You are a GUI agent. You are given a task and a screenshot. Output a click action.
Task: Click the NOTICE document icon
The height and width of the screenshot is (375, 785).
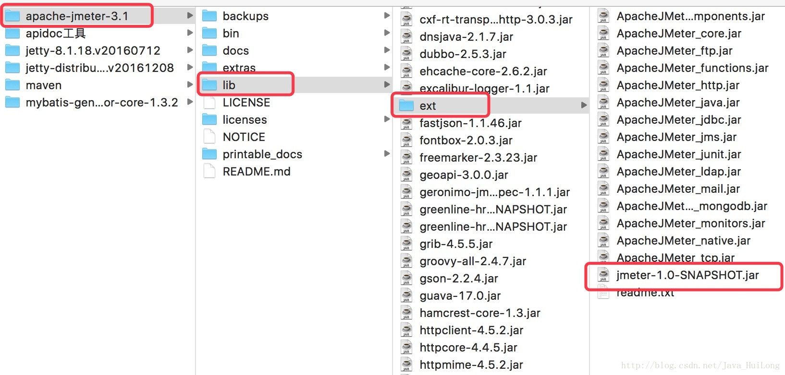point(209,137)
